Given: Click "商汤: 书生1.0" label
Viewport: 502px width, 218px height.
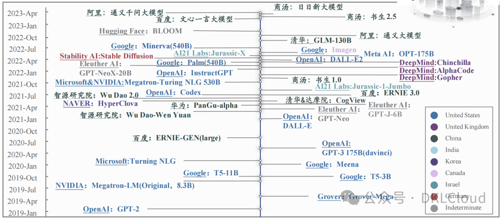Looking at the screenshot, I should click(x=317, y=80).
